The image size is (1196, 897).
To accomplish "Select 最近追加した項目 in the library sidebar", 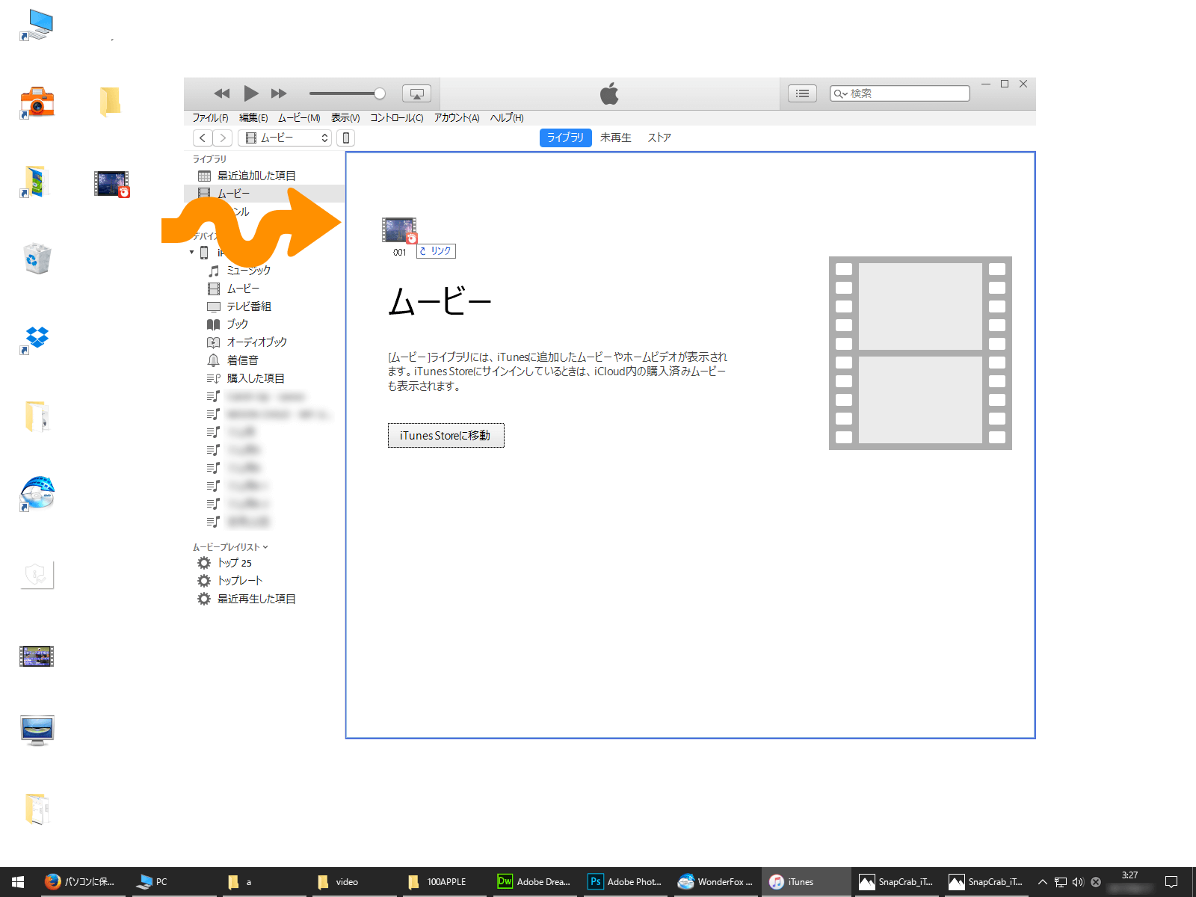I will [x=265, y=176].
